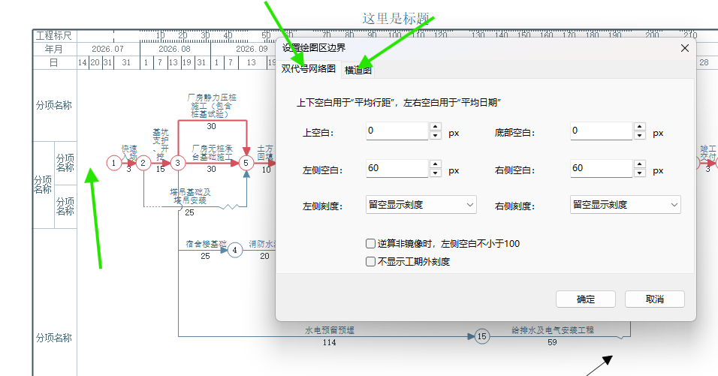Click the 确定 button
Screen dimensions: 718x376
586,299
